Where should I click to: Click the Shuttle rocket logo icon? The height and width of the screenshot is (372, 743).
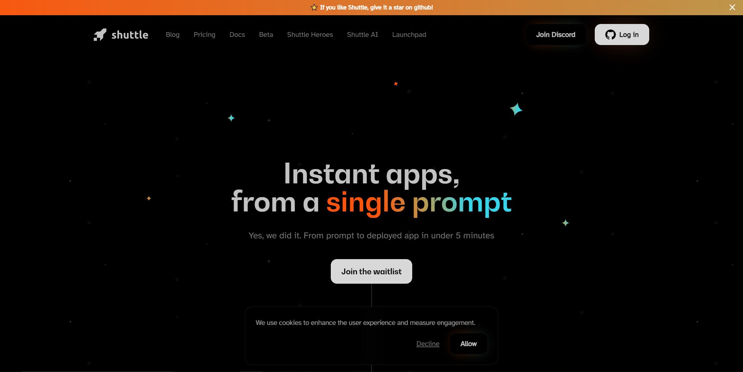[99, 35]
